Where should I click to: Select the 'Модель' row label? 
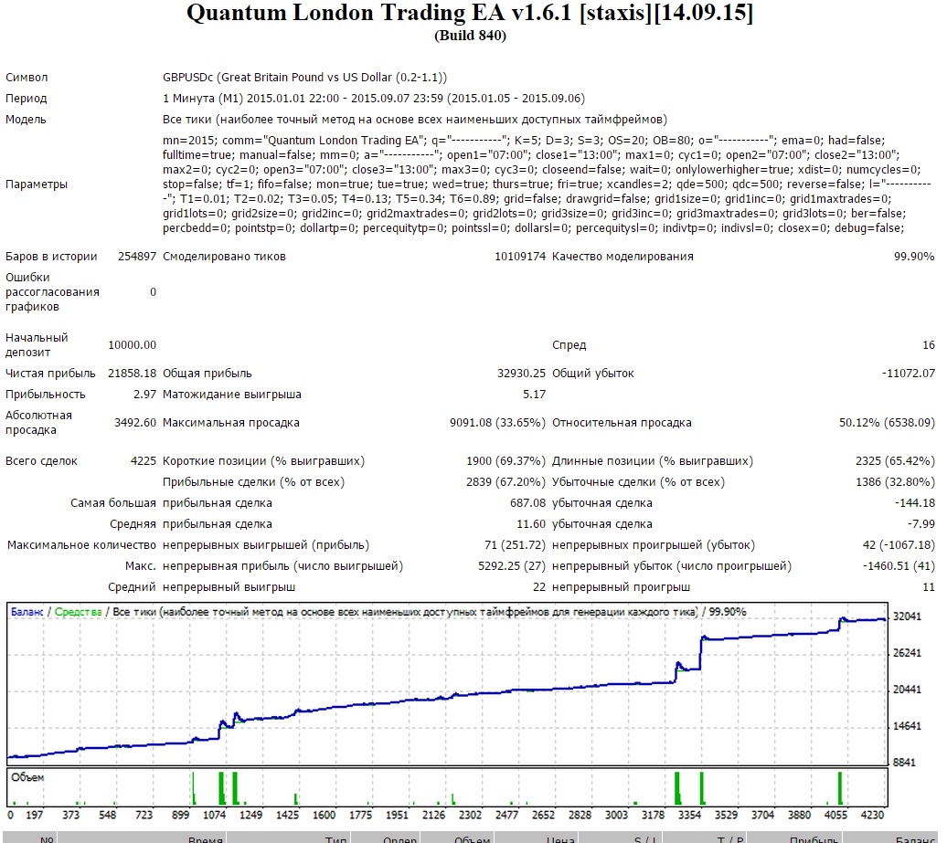tap(26, 120)
